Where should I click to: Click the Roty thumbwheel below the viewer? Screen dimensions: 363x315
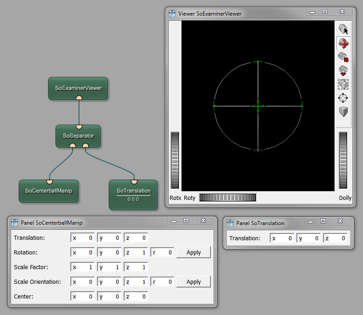pyautogui.click(x=227, y=198)
